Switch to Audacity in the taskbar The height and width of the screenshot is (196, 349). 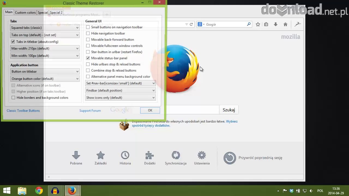[x=55, y=191]
